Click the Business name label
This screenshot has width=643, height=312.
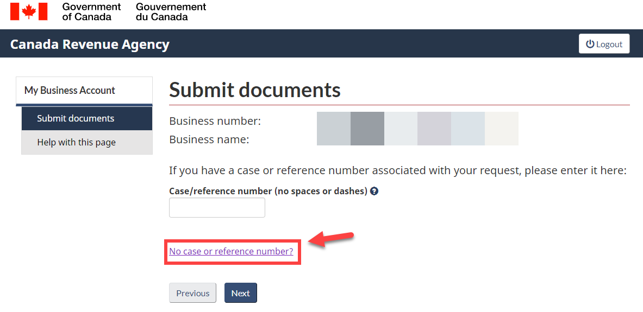(x=209, y=139)
